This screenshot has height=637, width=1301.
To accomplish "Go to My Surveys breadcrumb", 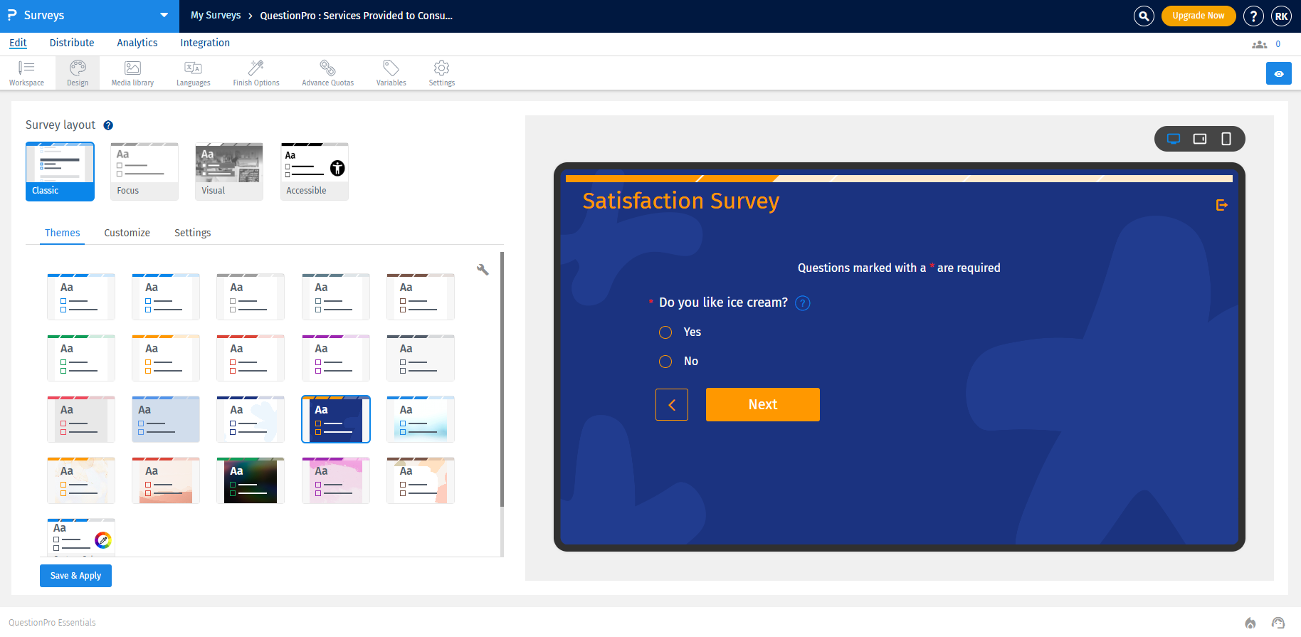I will (216, 16).
